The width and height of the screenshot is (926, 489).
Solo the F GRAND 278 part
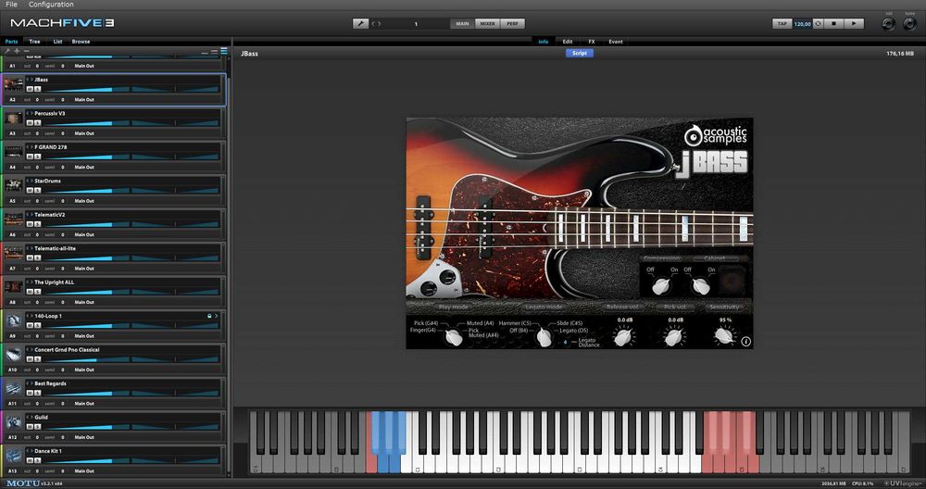pos(37,157)
